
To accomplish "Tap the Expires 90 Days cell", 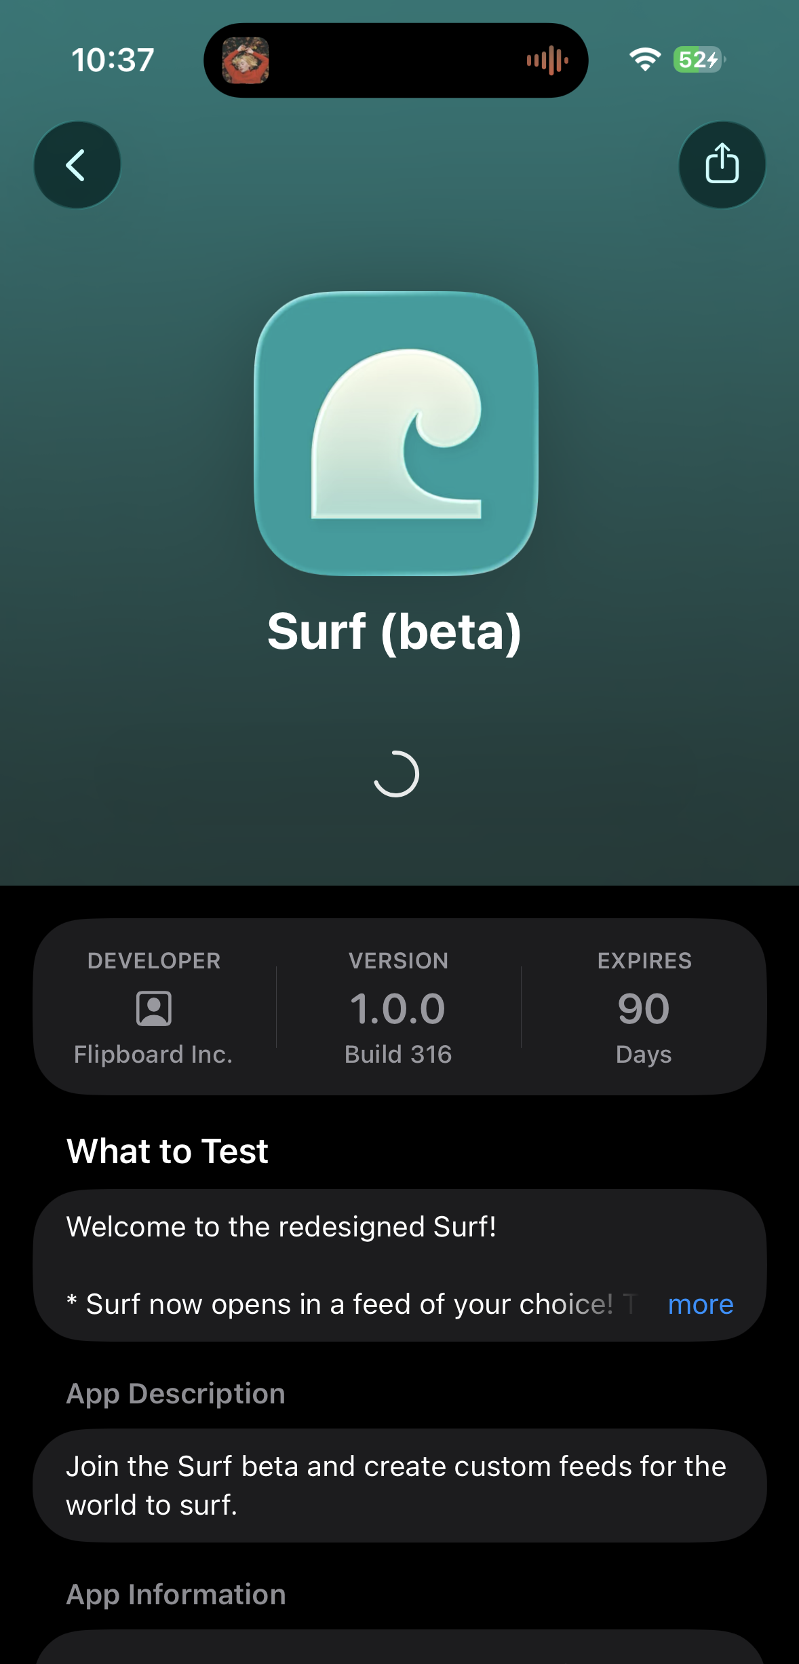I will (644, 1008).
